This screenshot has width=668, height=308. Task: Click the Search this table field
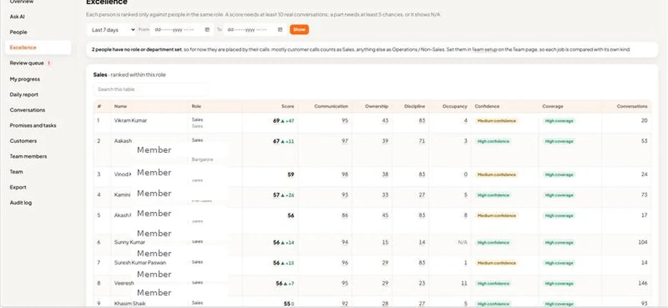point(151,89)
